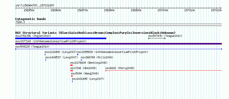Click the blue esv3395839 variant marker
The image size is (229, 99).
click(78, 54)
